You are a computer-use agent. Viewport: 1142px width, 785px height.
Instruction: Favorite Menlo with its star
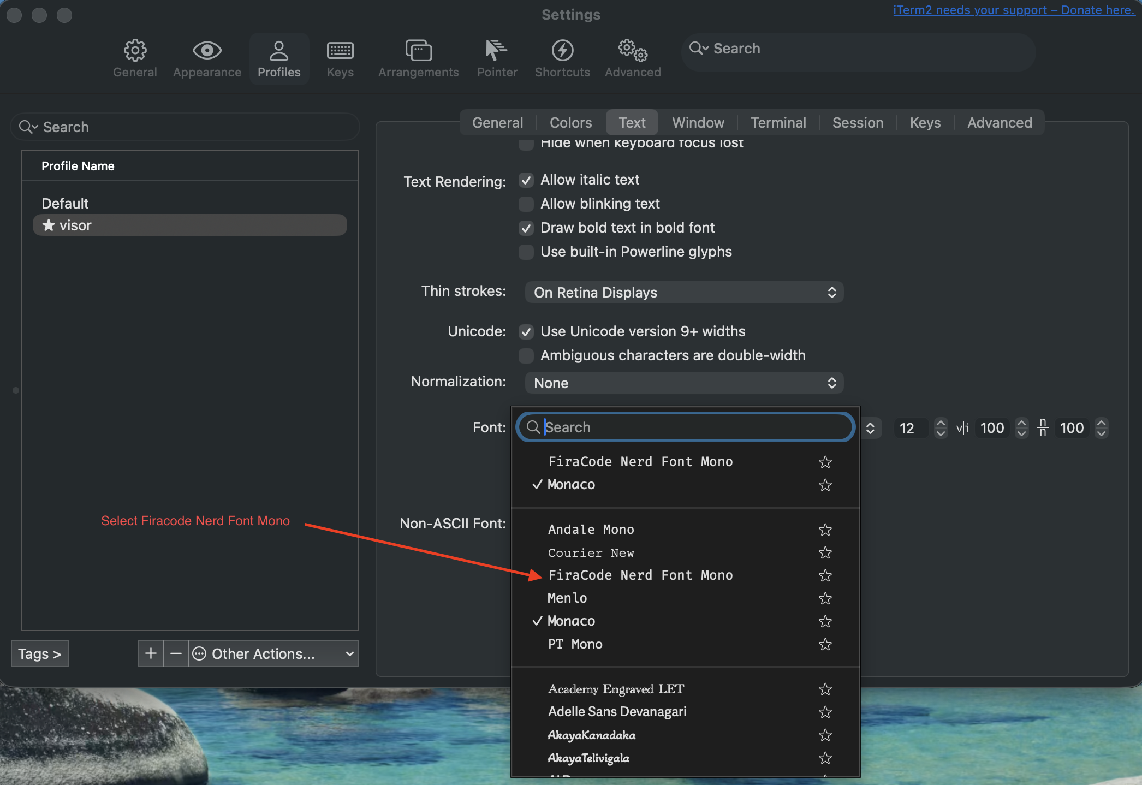point(825,599)
